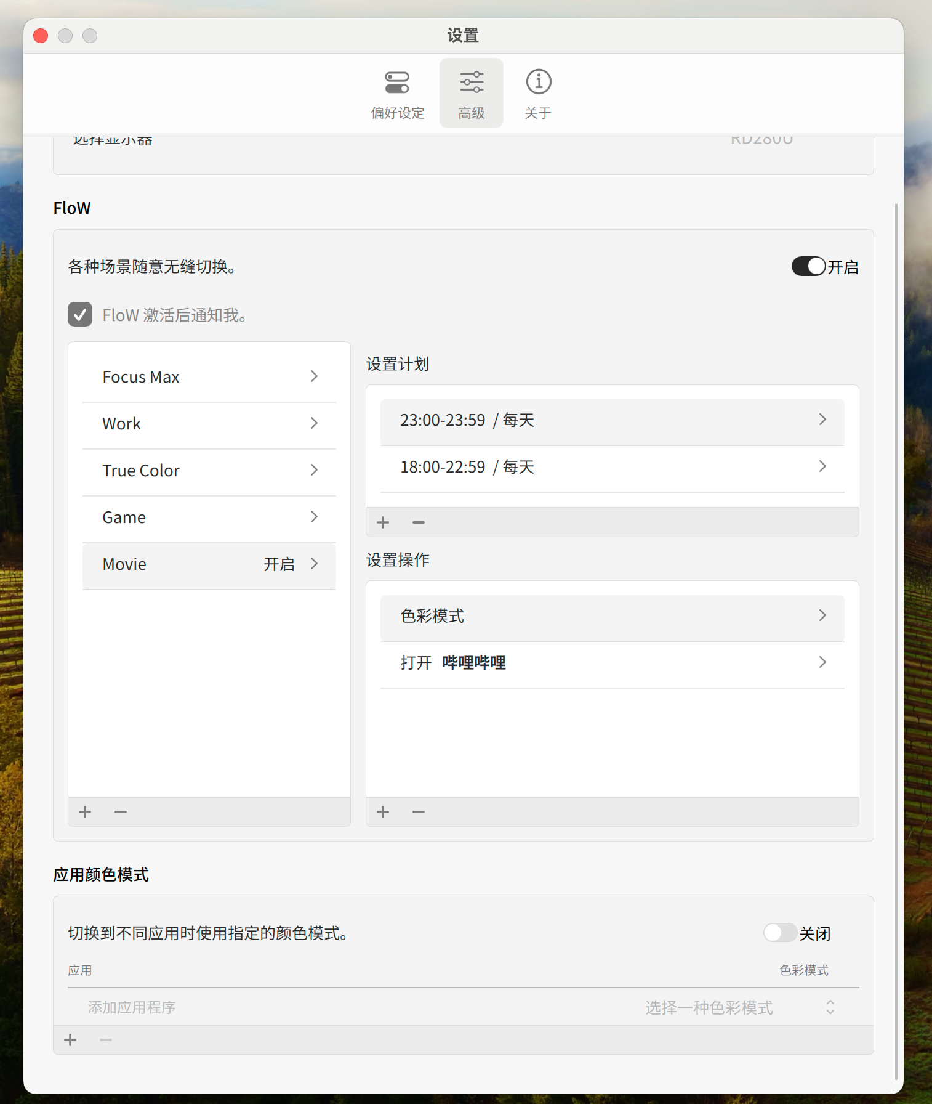Viewport: 932px width, 1104px height.
Task: Select the Work scene row
Action: pos(209,424)
